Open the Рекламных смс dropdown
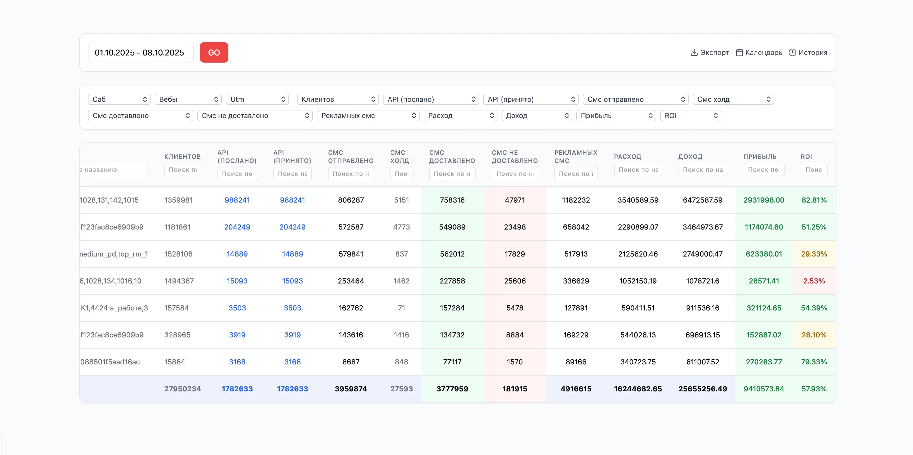The width and height of the screenshot is (913, 455). (x=368, y=116)
